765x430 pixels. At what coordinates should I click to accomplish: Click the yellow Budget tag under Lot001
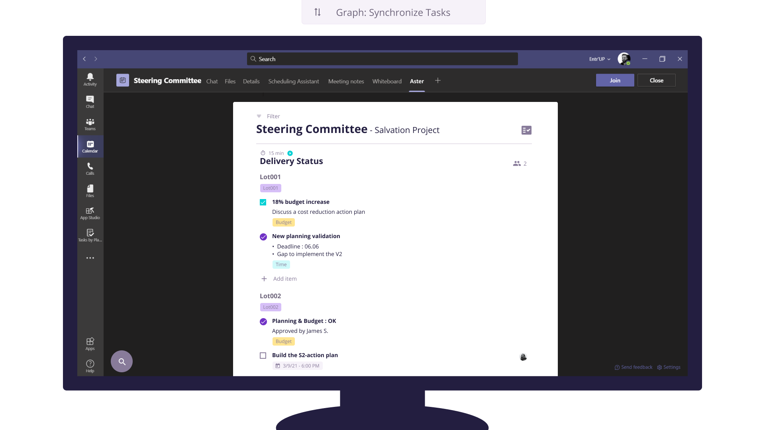tap(283, 222)
